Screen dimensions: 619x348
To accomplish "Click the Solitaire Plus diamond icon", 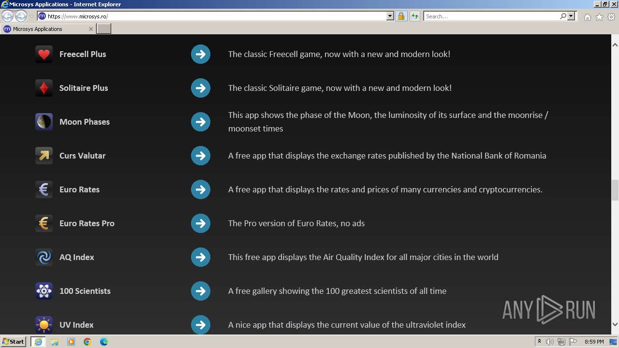I will pos(44,88).
